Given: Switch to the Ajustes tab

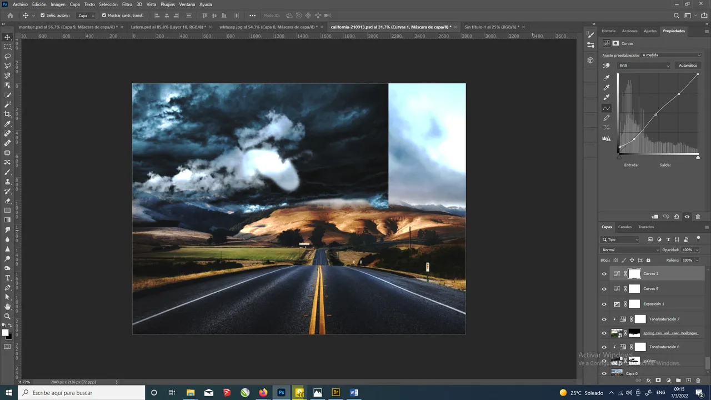Looking at the screenshot, I should pyautogui.click(x=650, y=31).
